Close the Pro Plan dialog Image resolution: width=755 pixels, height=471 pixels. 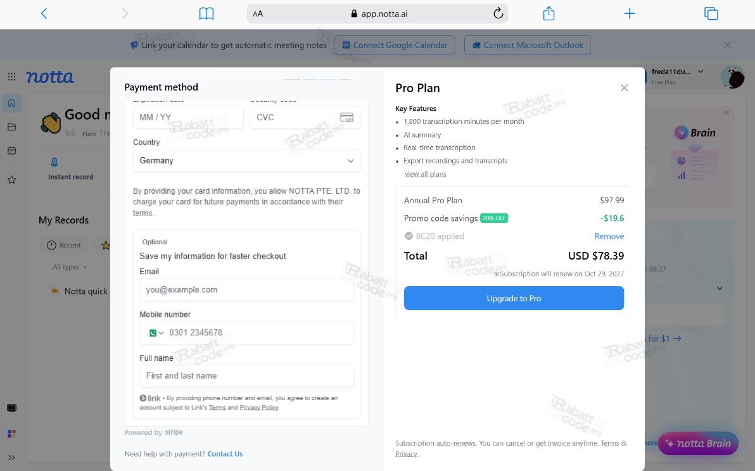[624, 87]
